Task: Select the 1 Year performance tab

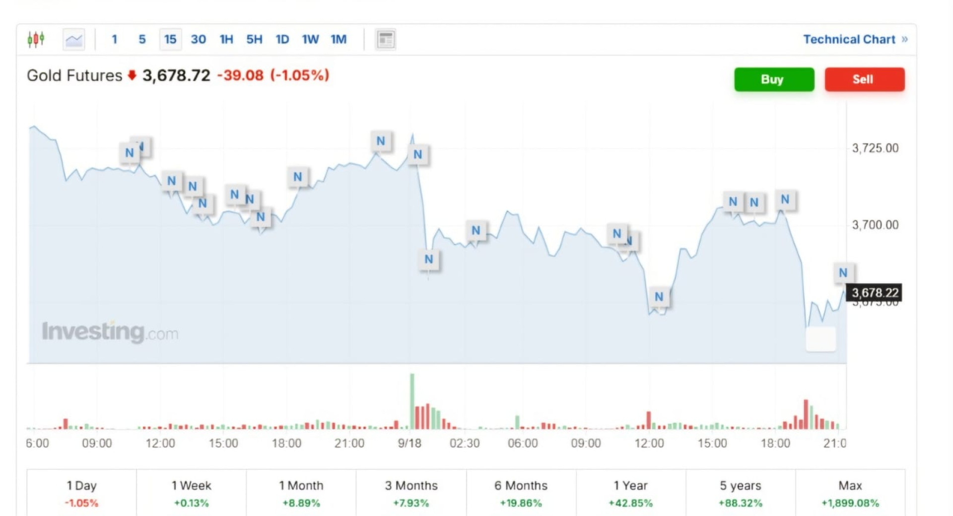Action: point(630,493)
